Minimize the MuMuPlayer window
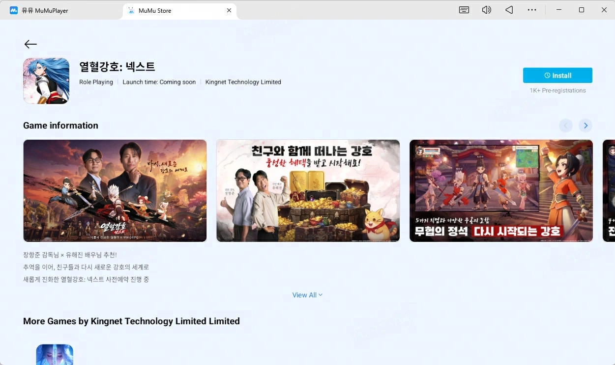Viewport: 615px width, 365px height. tap(559, 10)
